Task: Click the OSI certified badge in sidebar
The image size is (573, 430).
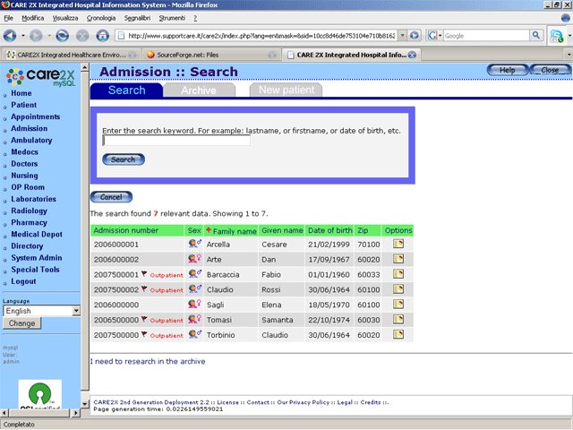Action: 39,394
